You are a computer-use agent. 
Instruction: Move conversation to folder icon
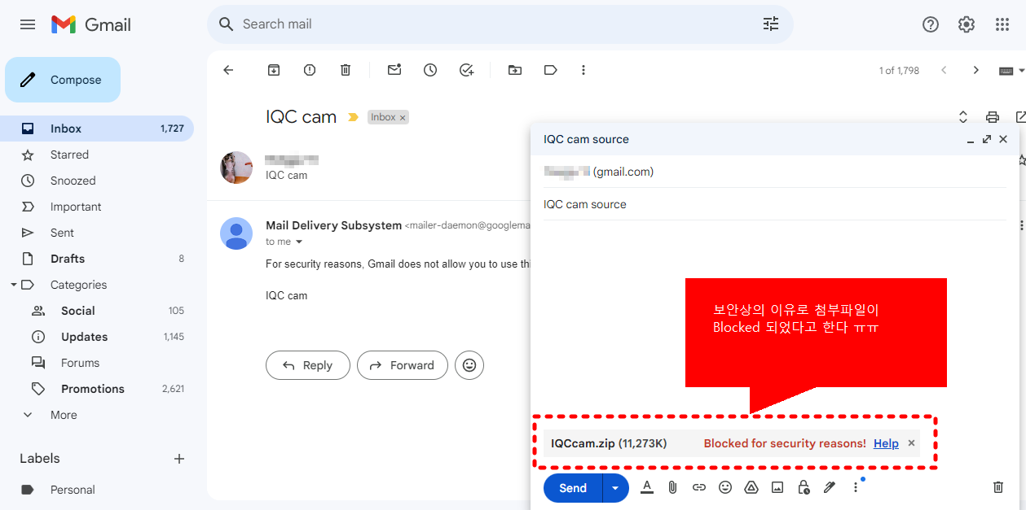pyautogui.click(x=515, y=70)
